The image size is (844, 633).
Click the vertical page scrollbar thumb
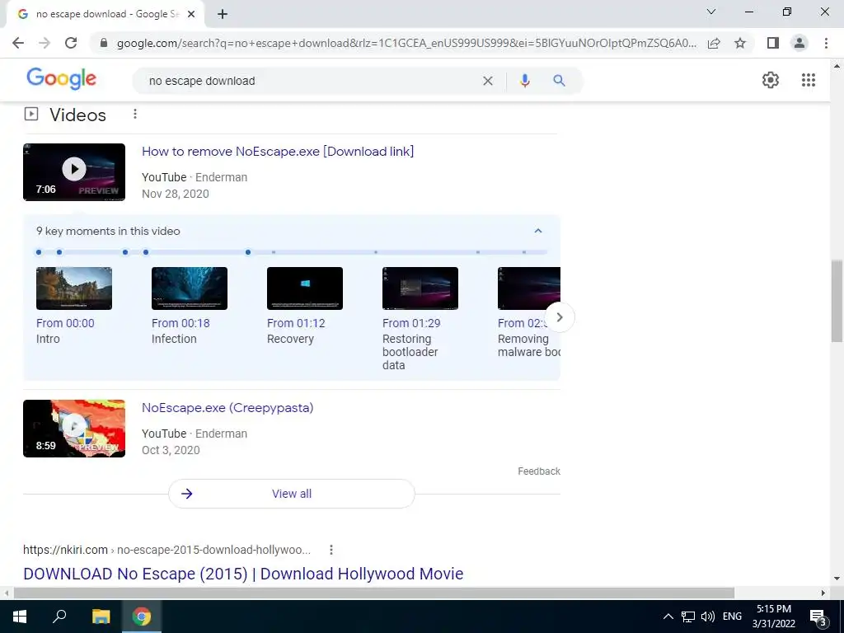coord(837,301)
